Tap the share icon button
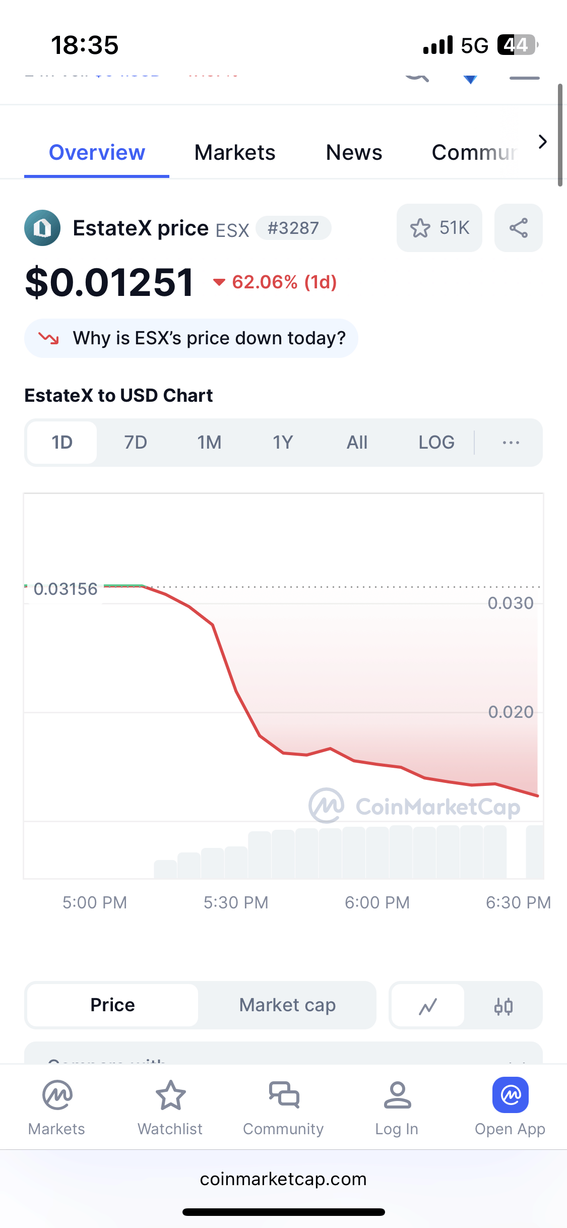Viewport: 567px width, 1228px height. [x=518, y=228]
